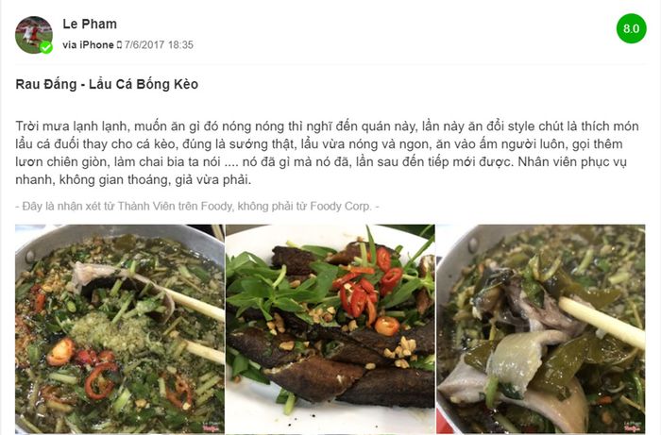Click the 7/6/2017 18:35 timestamp

[159, 44]
